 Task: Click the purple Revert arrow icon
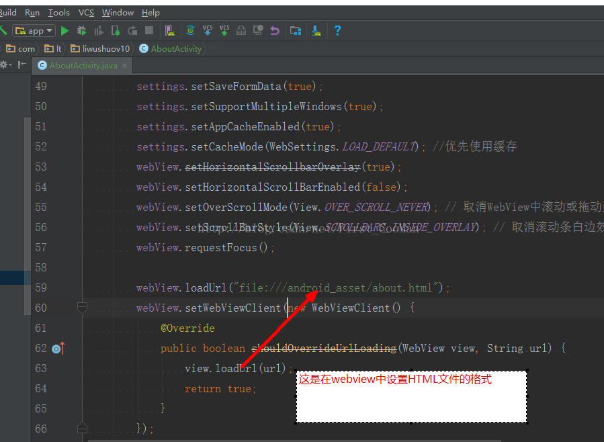(275, 30)
